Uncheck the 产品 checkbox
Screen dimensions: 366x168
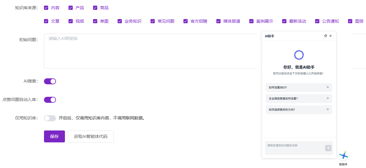point(71,8)
